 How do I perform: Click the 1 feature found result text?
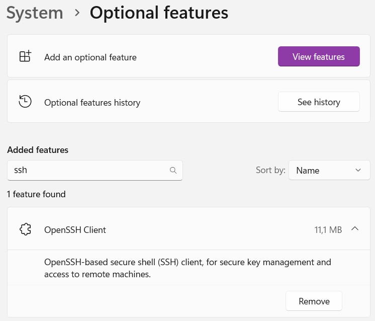[x=36, y=194]
